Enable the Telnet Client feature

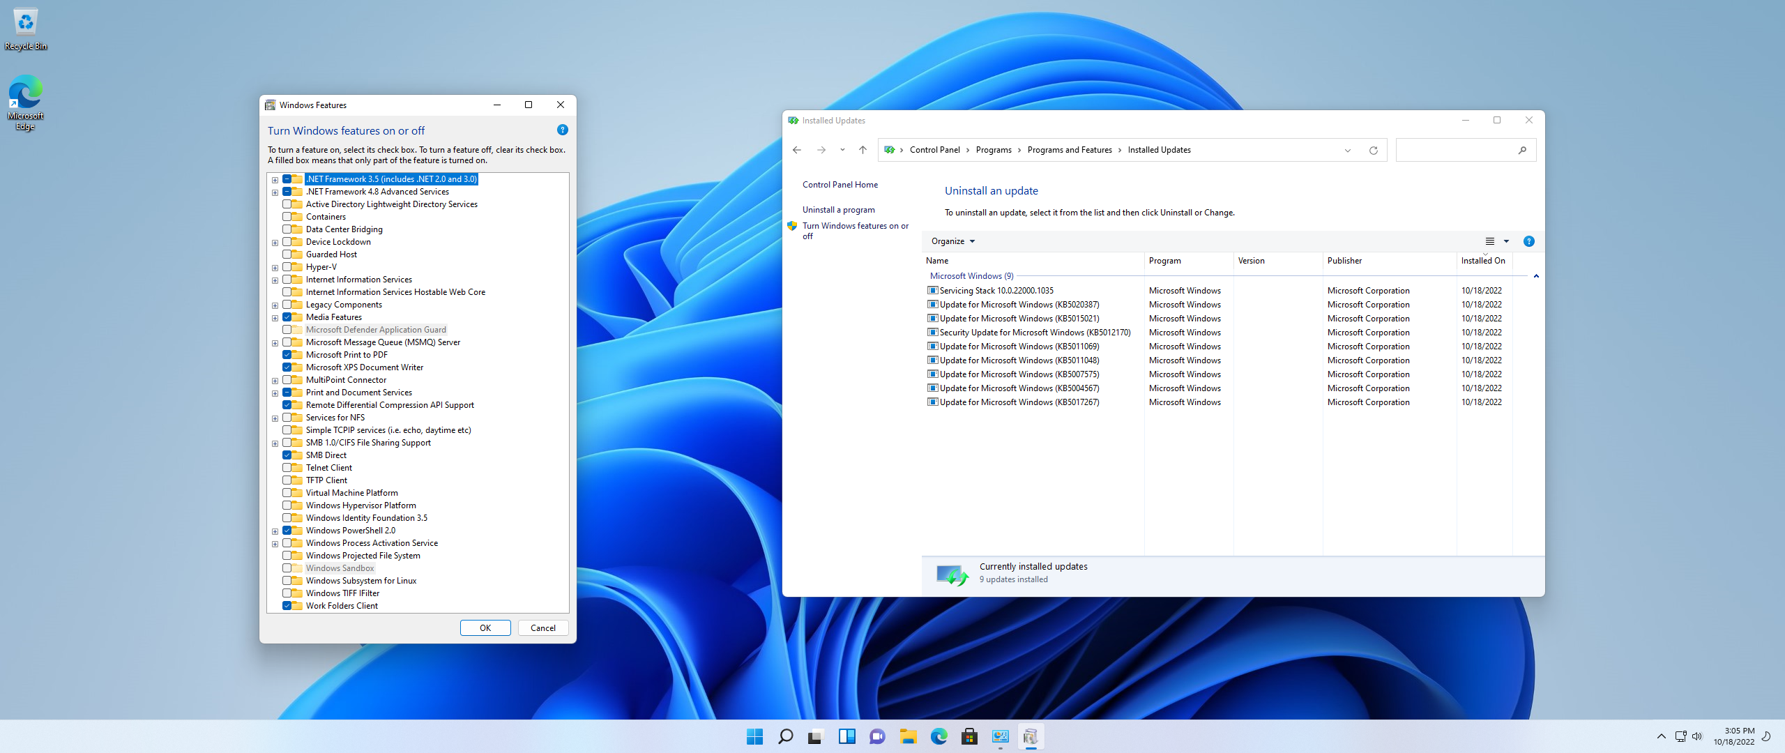click(287, 468)
